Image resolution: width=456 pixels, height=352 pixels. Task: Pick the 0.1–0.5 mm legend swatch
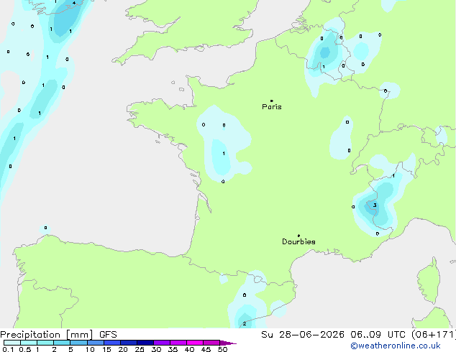pyautogui.click(x=12, y=343)
